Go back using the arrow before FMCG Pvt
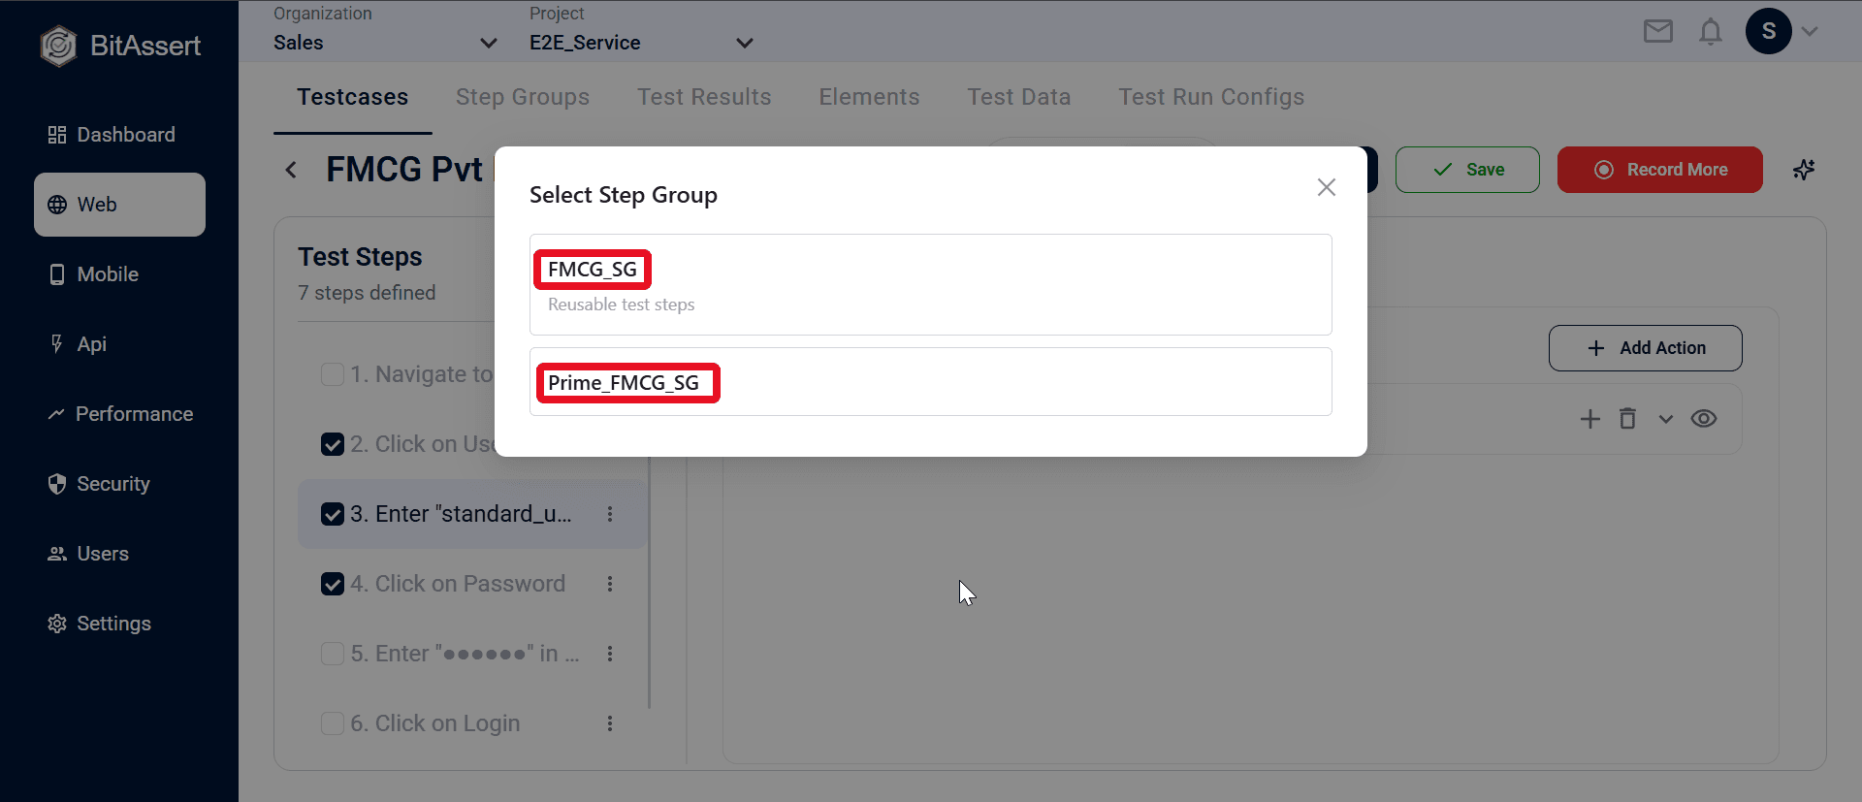This screenshot has width=1862, height=802. click(291, 170)
